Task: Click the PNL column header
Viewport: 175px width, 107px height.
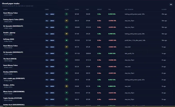Action: (109, 9)
